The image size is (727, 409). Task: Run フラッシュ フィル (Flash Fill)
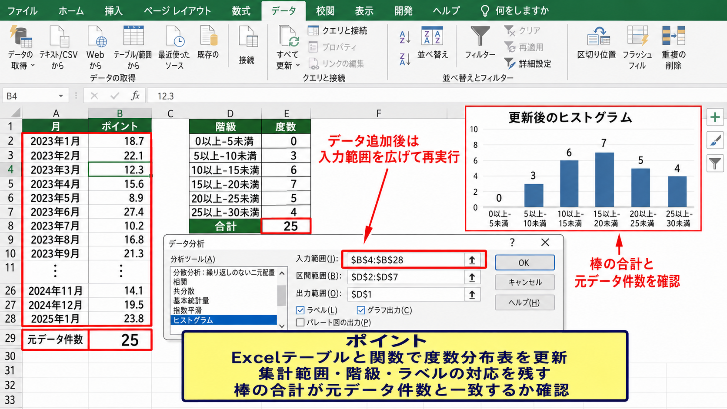pyautogui.click(x=637, y=48)
